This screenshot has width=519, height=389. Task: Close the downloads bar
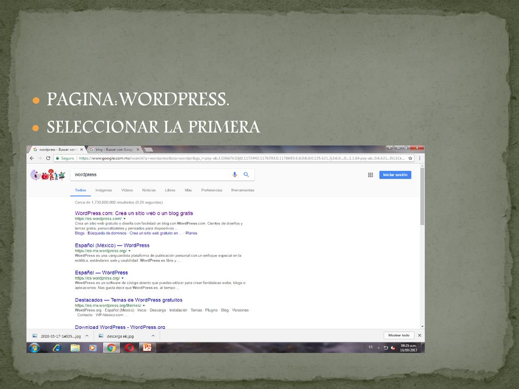click(419, 335)
